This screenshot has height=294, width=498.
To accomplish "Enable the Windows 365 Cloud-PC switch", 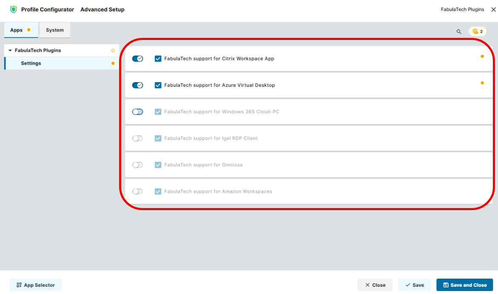I will point(137,112).
